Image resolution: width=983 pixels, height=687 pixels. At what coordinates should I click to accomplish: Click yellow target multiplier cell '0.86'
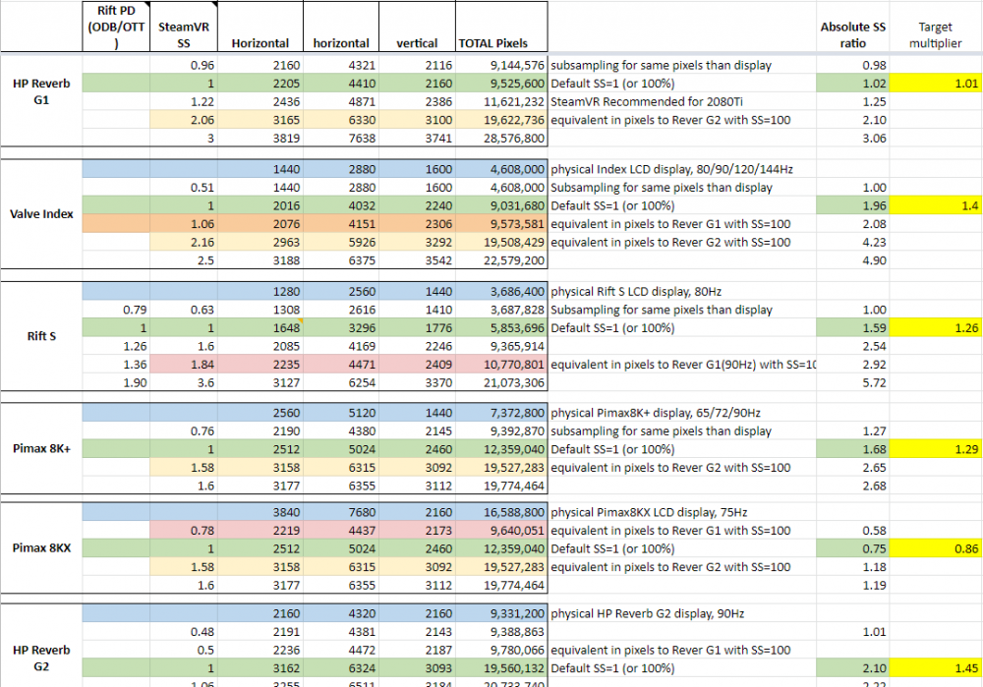click(936, 548)
